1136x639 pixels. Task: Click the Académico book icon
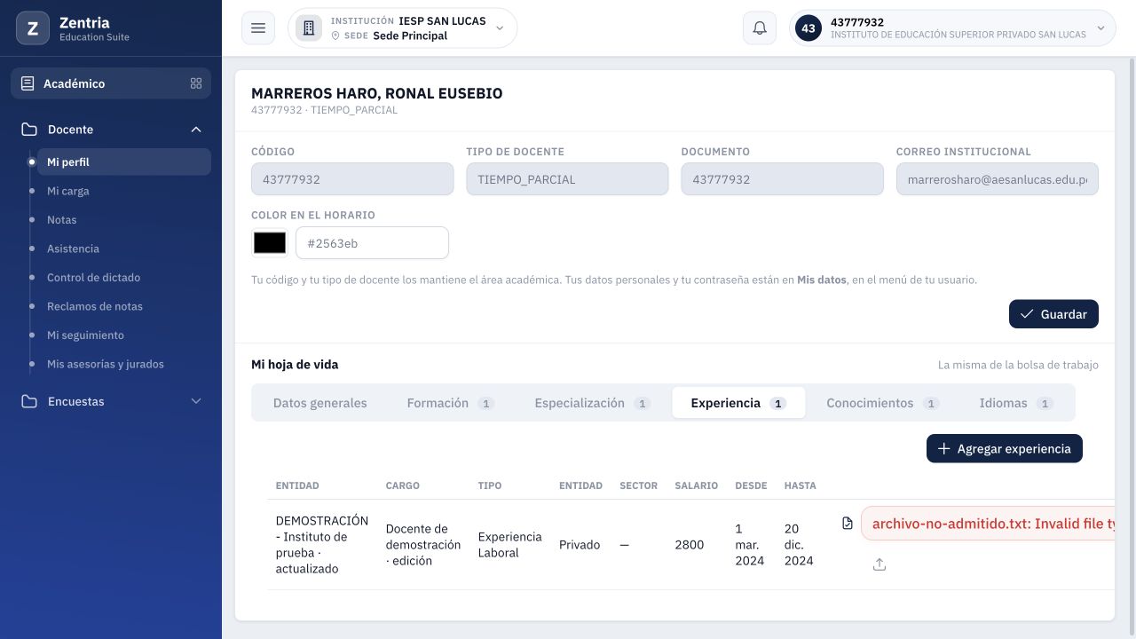pyautogui.click(x=28, y=83)
